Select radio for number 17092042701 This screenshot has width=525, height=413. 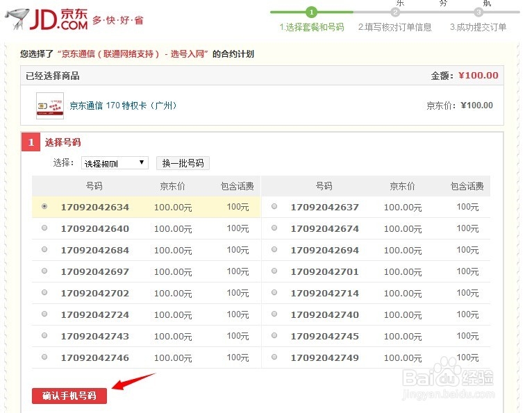pyautogui.click(x=274, y=271)
